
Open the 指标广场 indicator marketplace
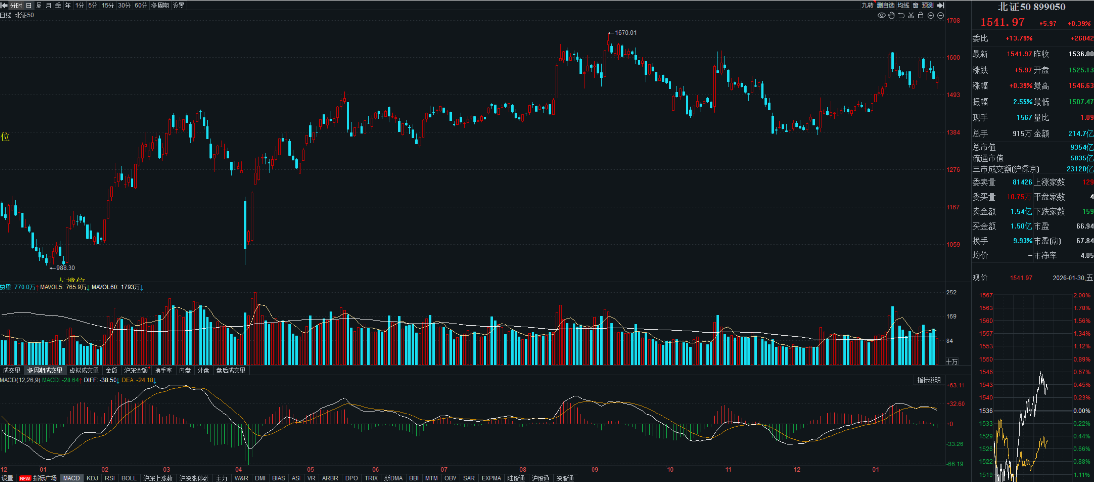pos(45,478)
